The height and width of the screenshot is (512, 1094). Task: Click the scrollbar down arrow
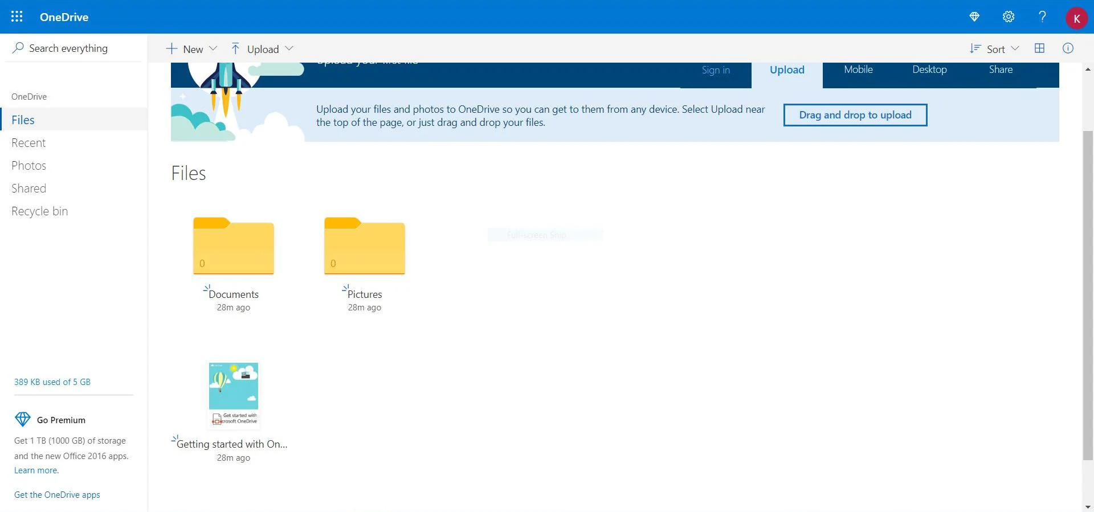point(1088,506)
